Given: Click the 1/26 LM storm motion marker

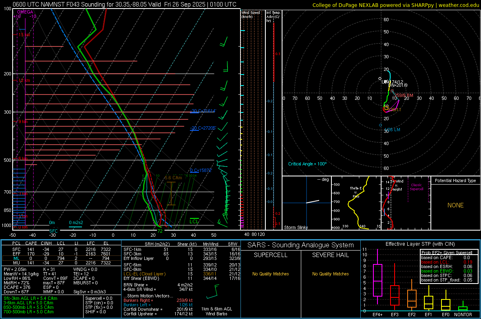Looking at the screenshot, I should pos(392,130).
